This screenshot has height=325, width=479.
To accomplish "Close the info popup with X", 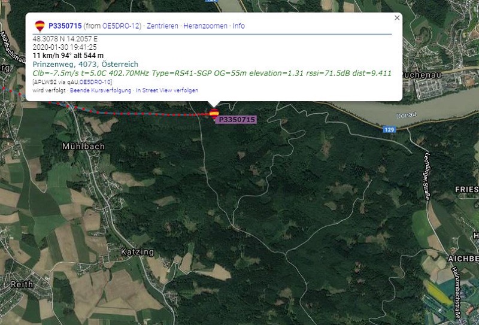I will coord(397,18).
